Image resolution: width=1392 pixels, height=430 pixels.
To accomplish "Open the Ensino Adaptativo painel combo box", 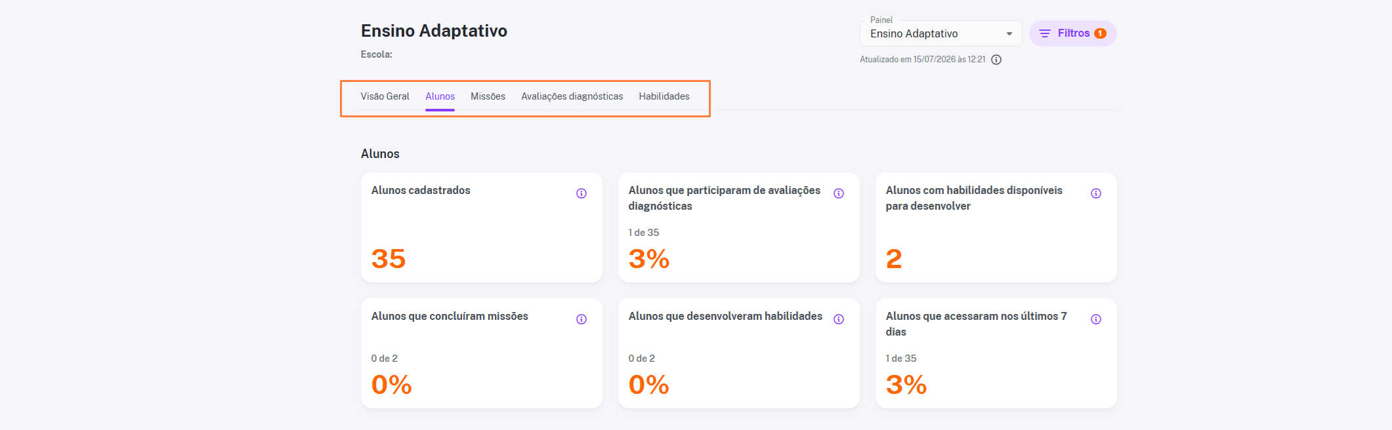I will coord(941,33).
